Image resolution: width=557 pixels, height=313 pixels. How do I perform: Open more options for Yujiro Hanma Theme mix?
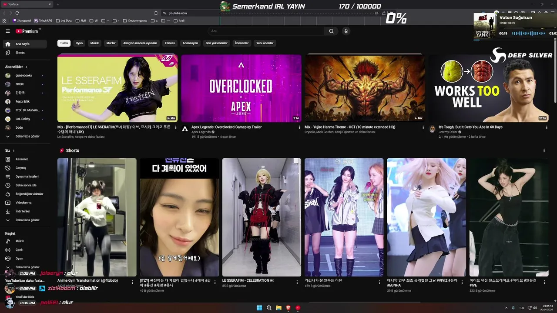(x=423, y=127)
